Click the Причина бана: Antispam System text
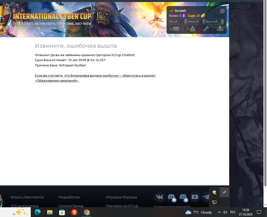The height and width of the screenshot is (217, 267). (x=60, y=65)
